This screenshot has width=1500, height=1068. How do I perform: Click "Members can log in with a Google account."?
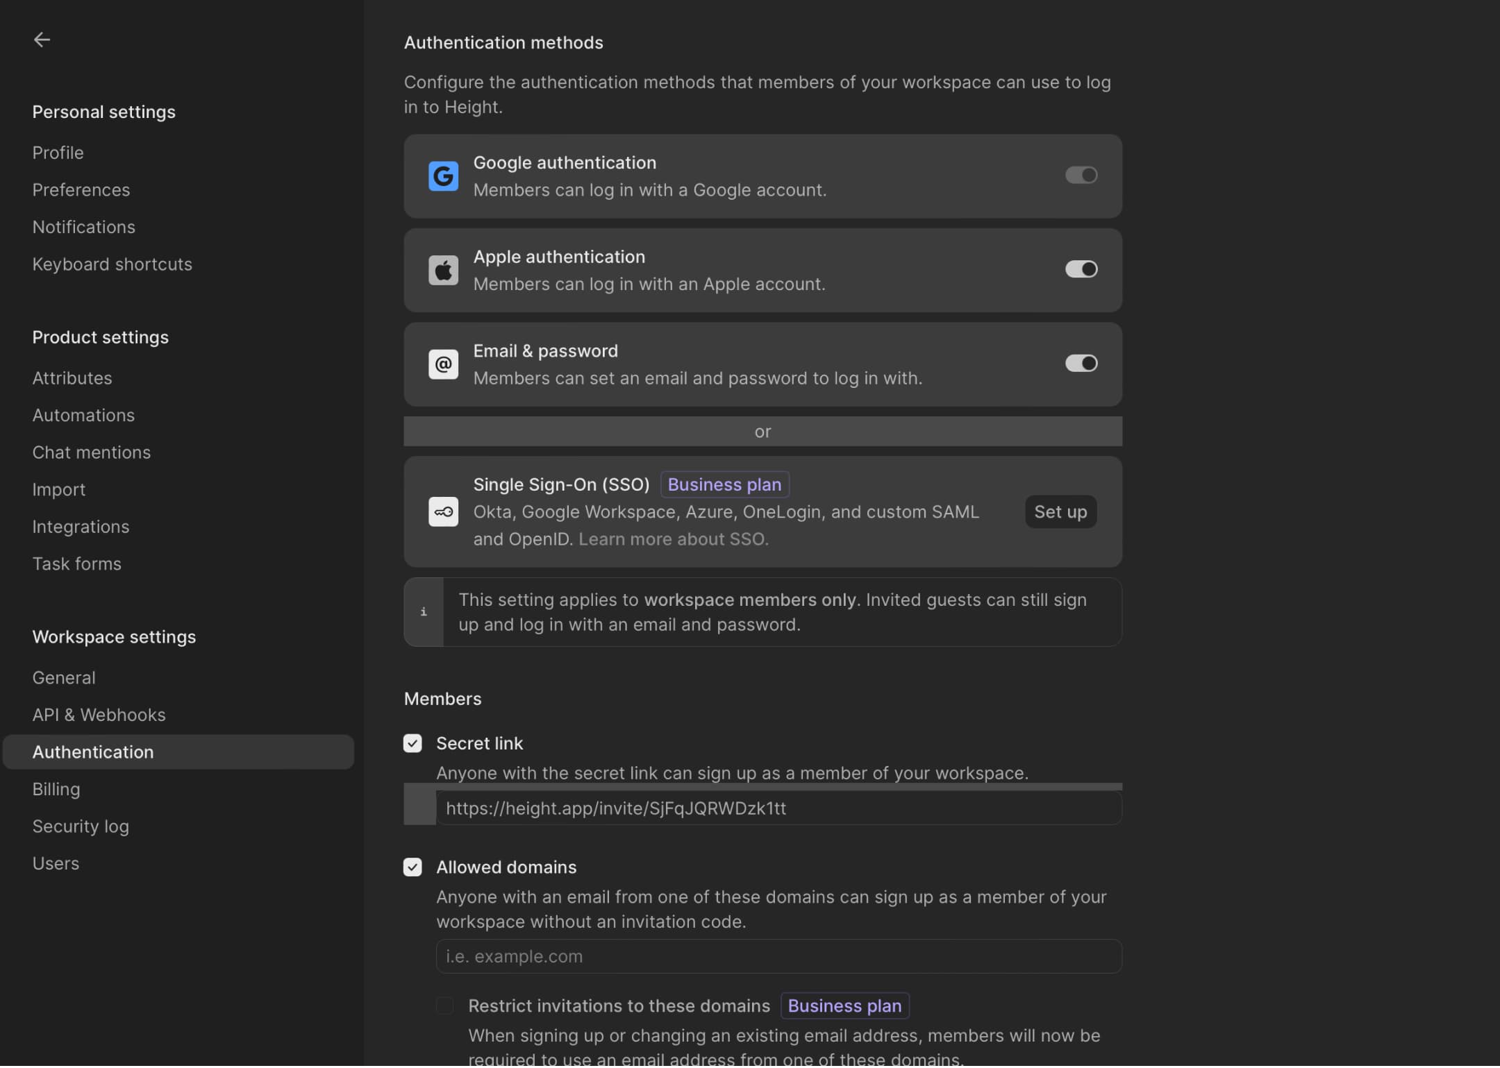tap(650, 190)
